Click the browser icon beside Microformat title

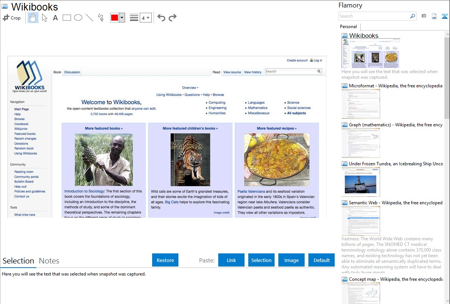[x=345, y=86]
